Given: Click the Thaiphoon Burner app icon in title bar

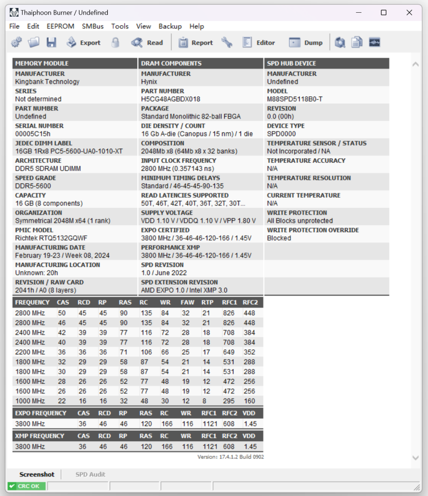Looking at the screenshot, I should point(14,12).
